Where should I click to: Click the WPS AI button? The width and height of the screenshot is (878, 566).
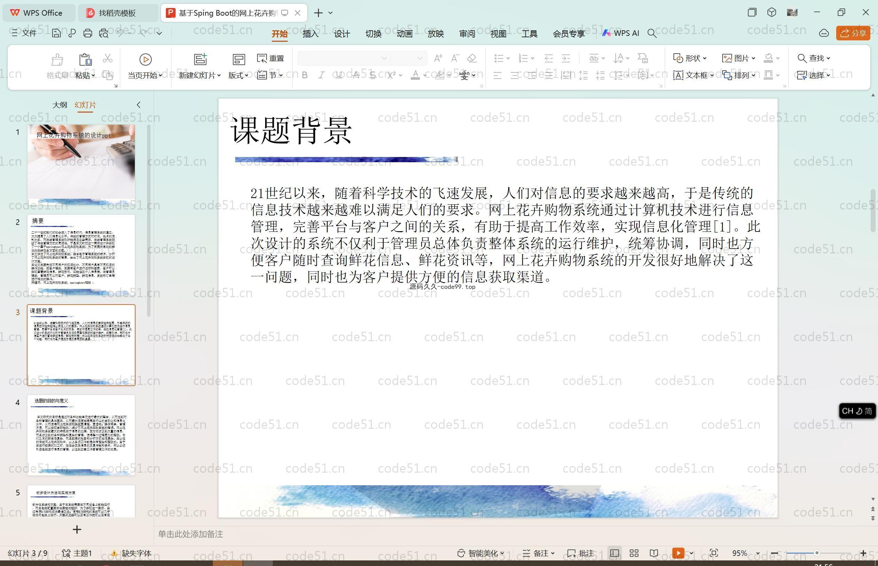click(621, 33)
